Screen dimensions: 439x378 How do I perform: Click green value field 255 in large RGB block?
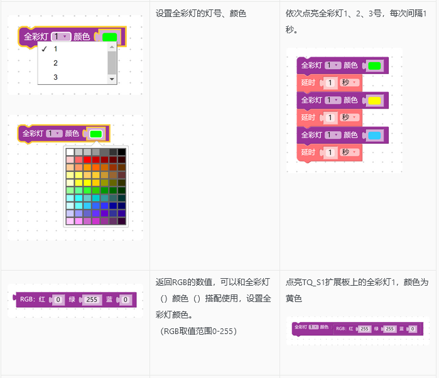92,300
